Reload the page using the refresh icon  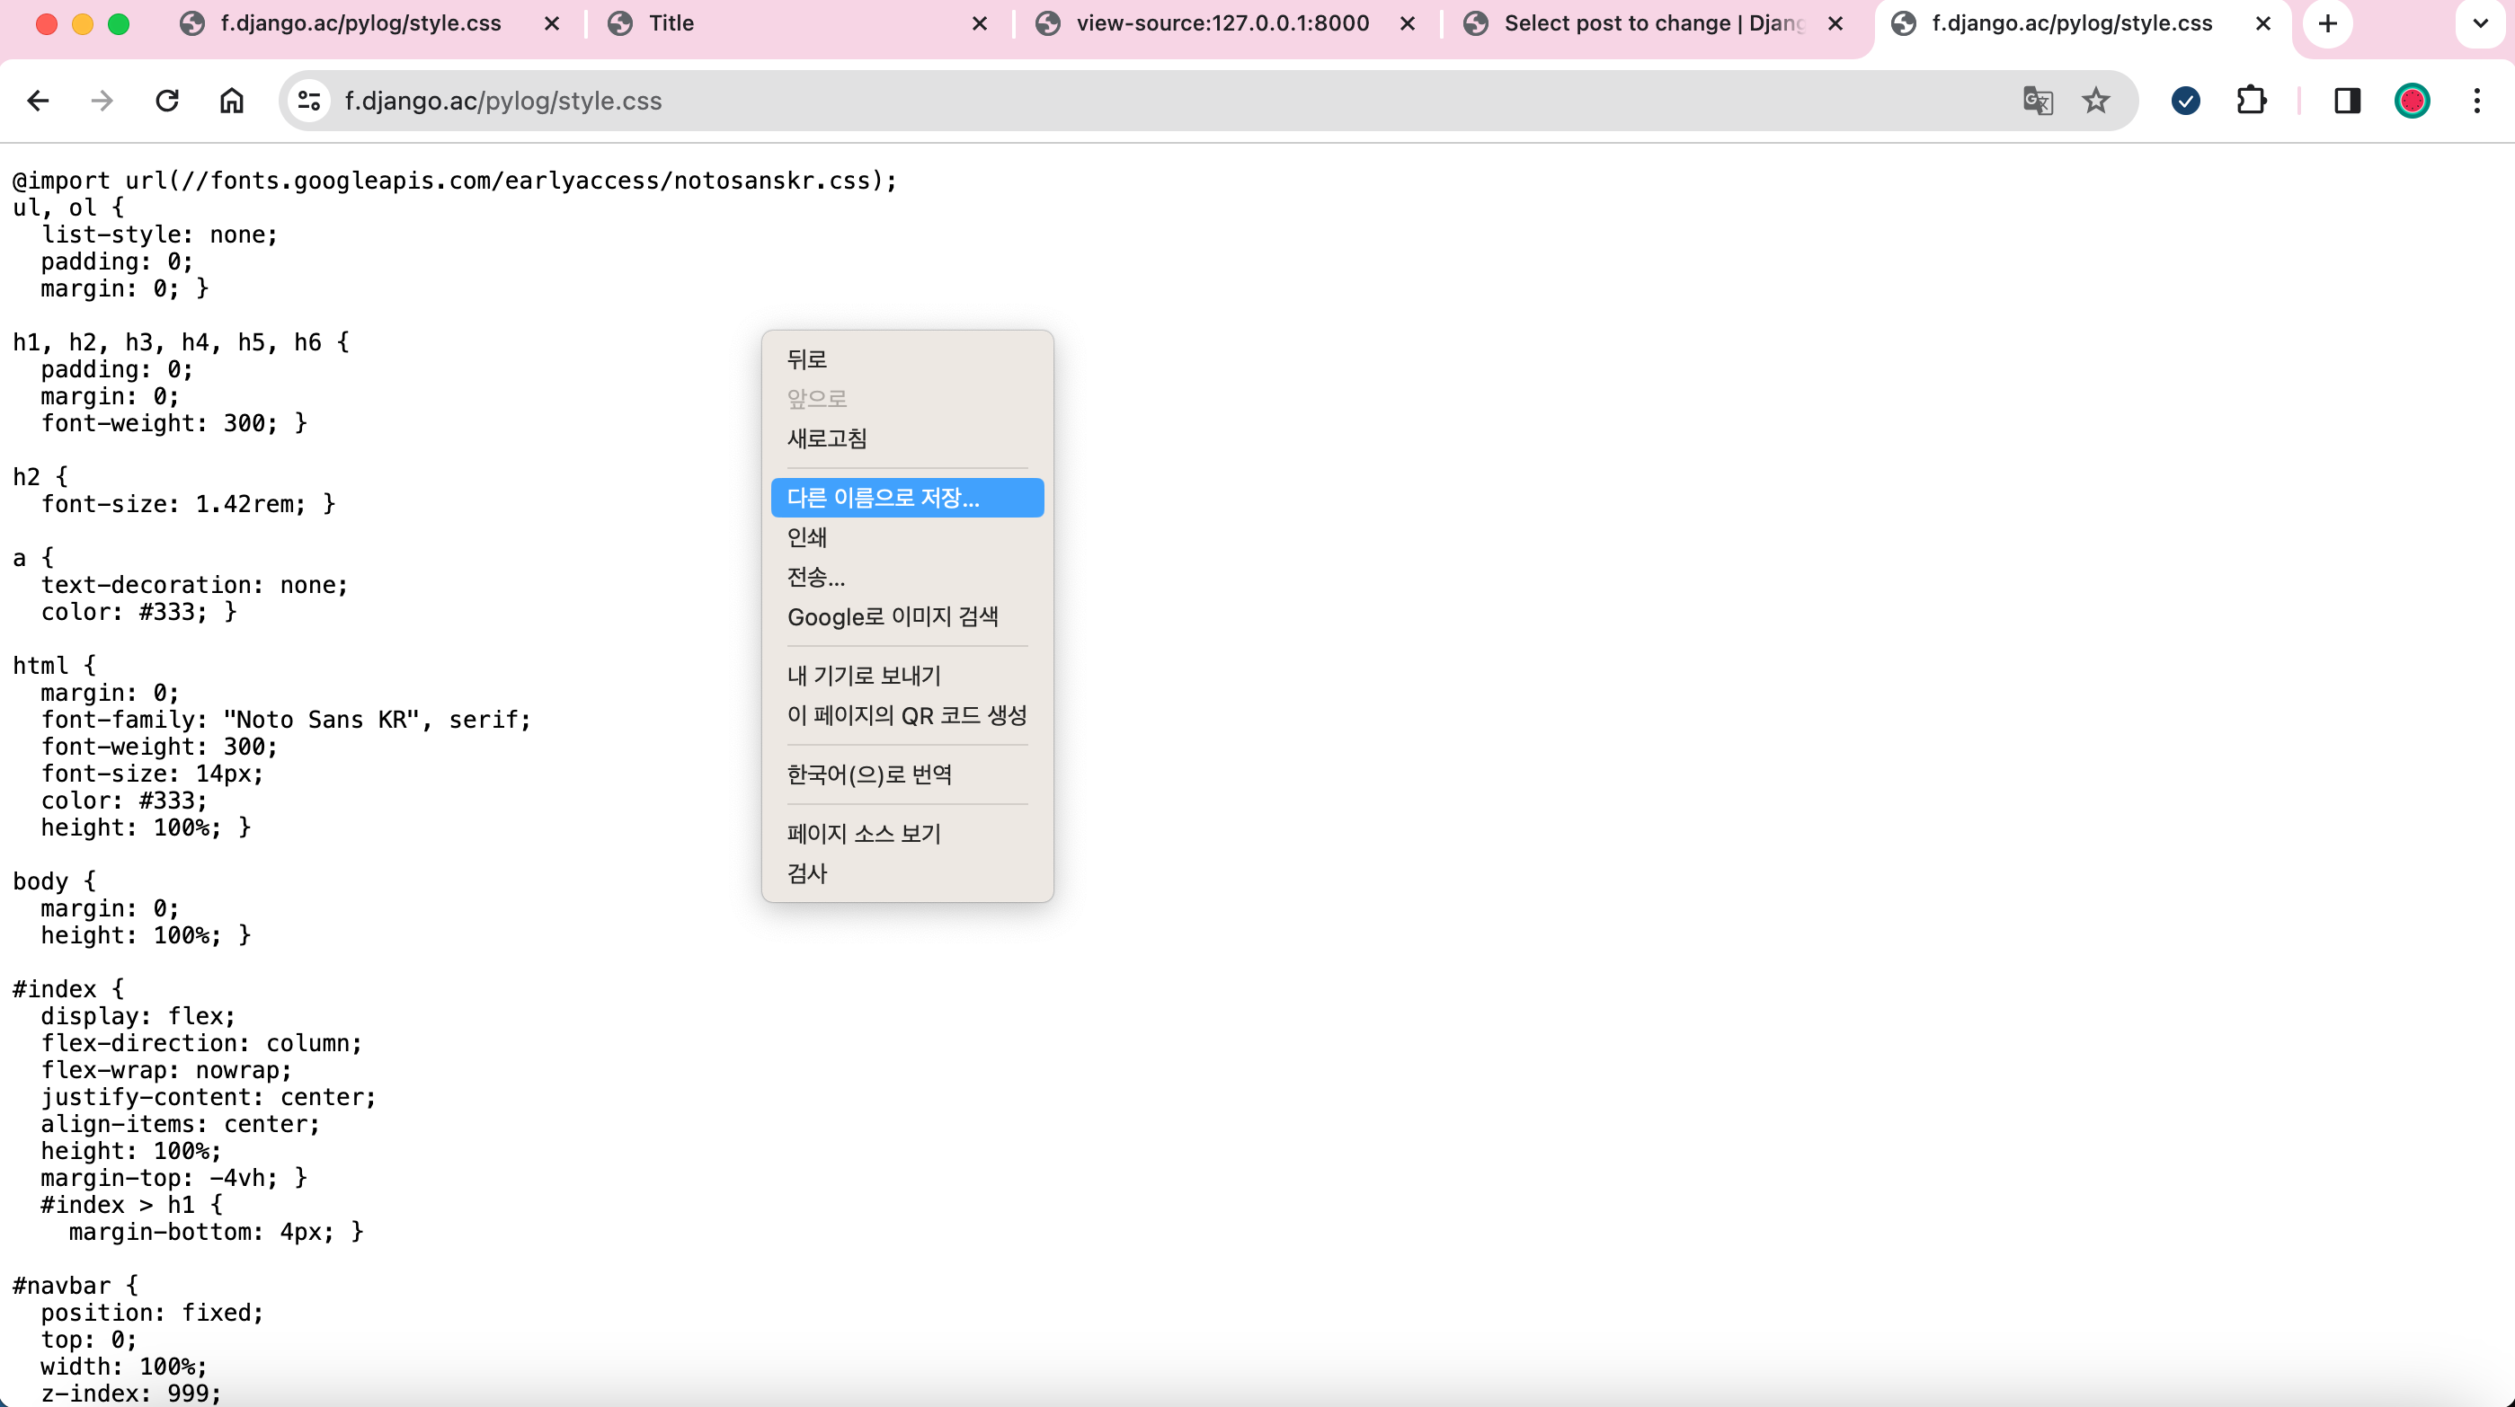167,101
